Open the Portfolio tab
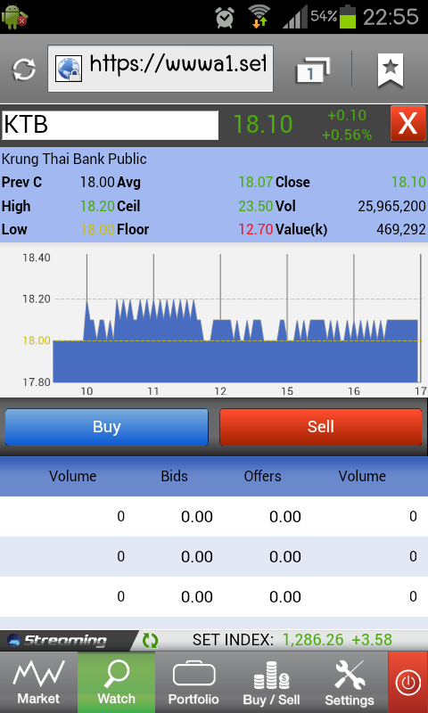 193,682
